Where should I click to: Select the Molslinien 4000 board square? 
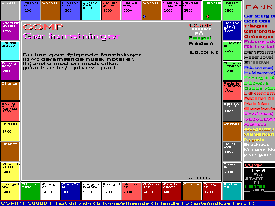coord(131,191)
